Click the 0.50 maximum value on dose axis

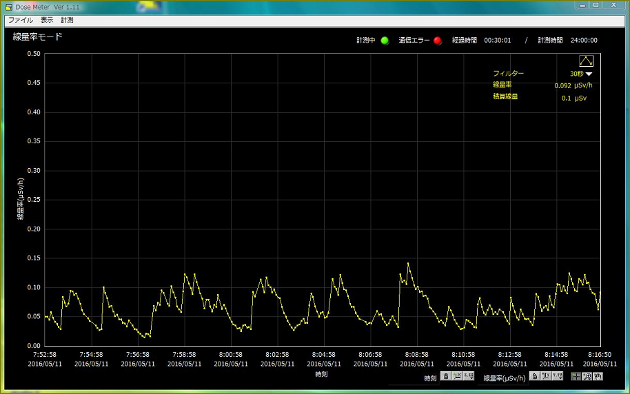click(x=33, y=54)
